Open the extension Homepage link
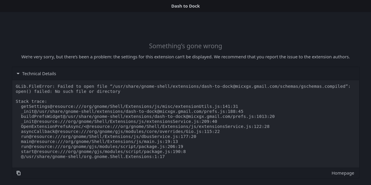371x185 pixels. click(343, 173)
